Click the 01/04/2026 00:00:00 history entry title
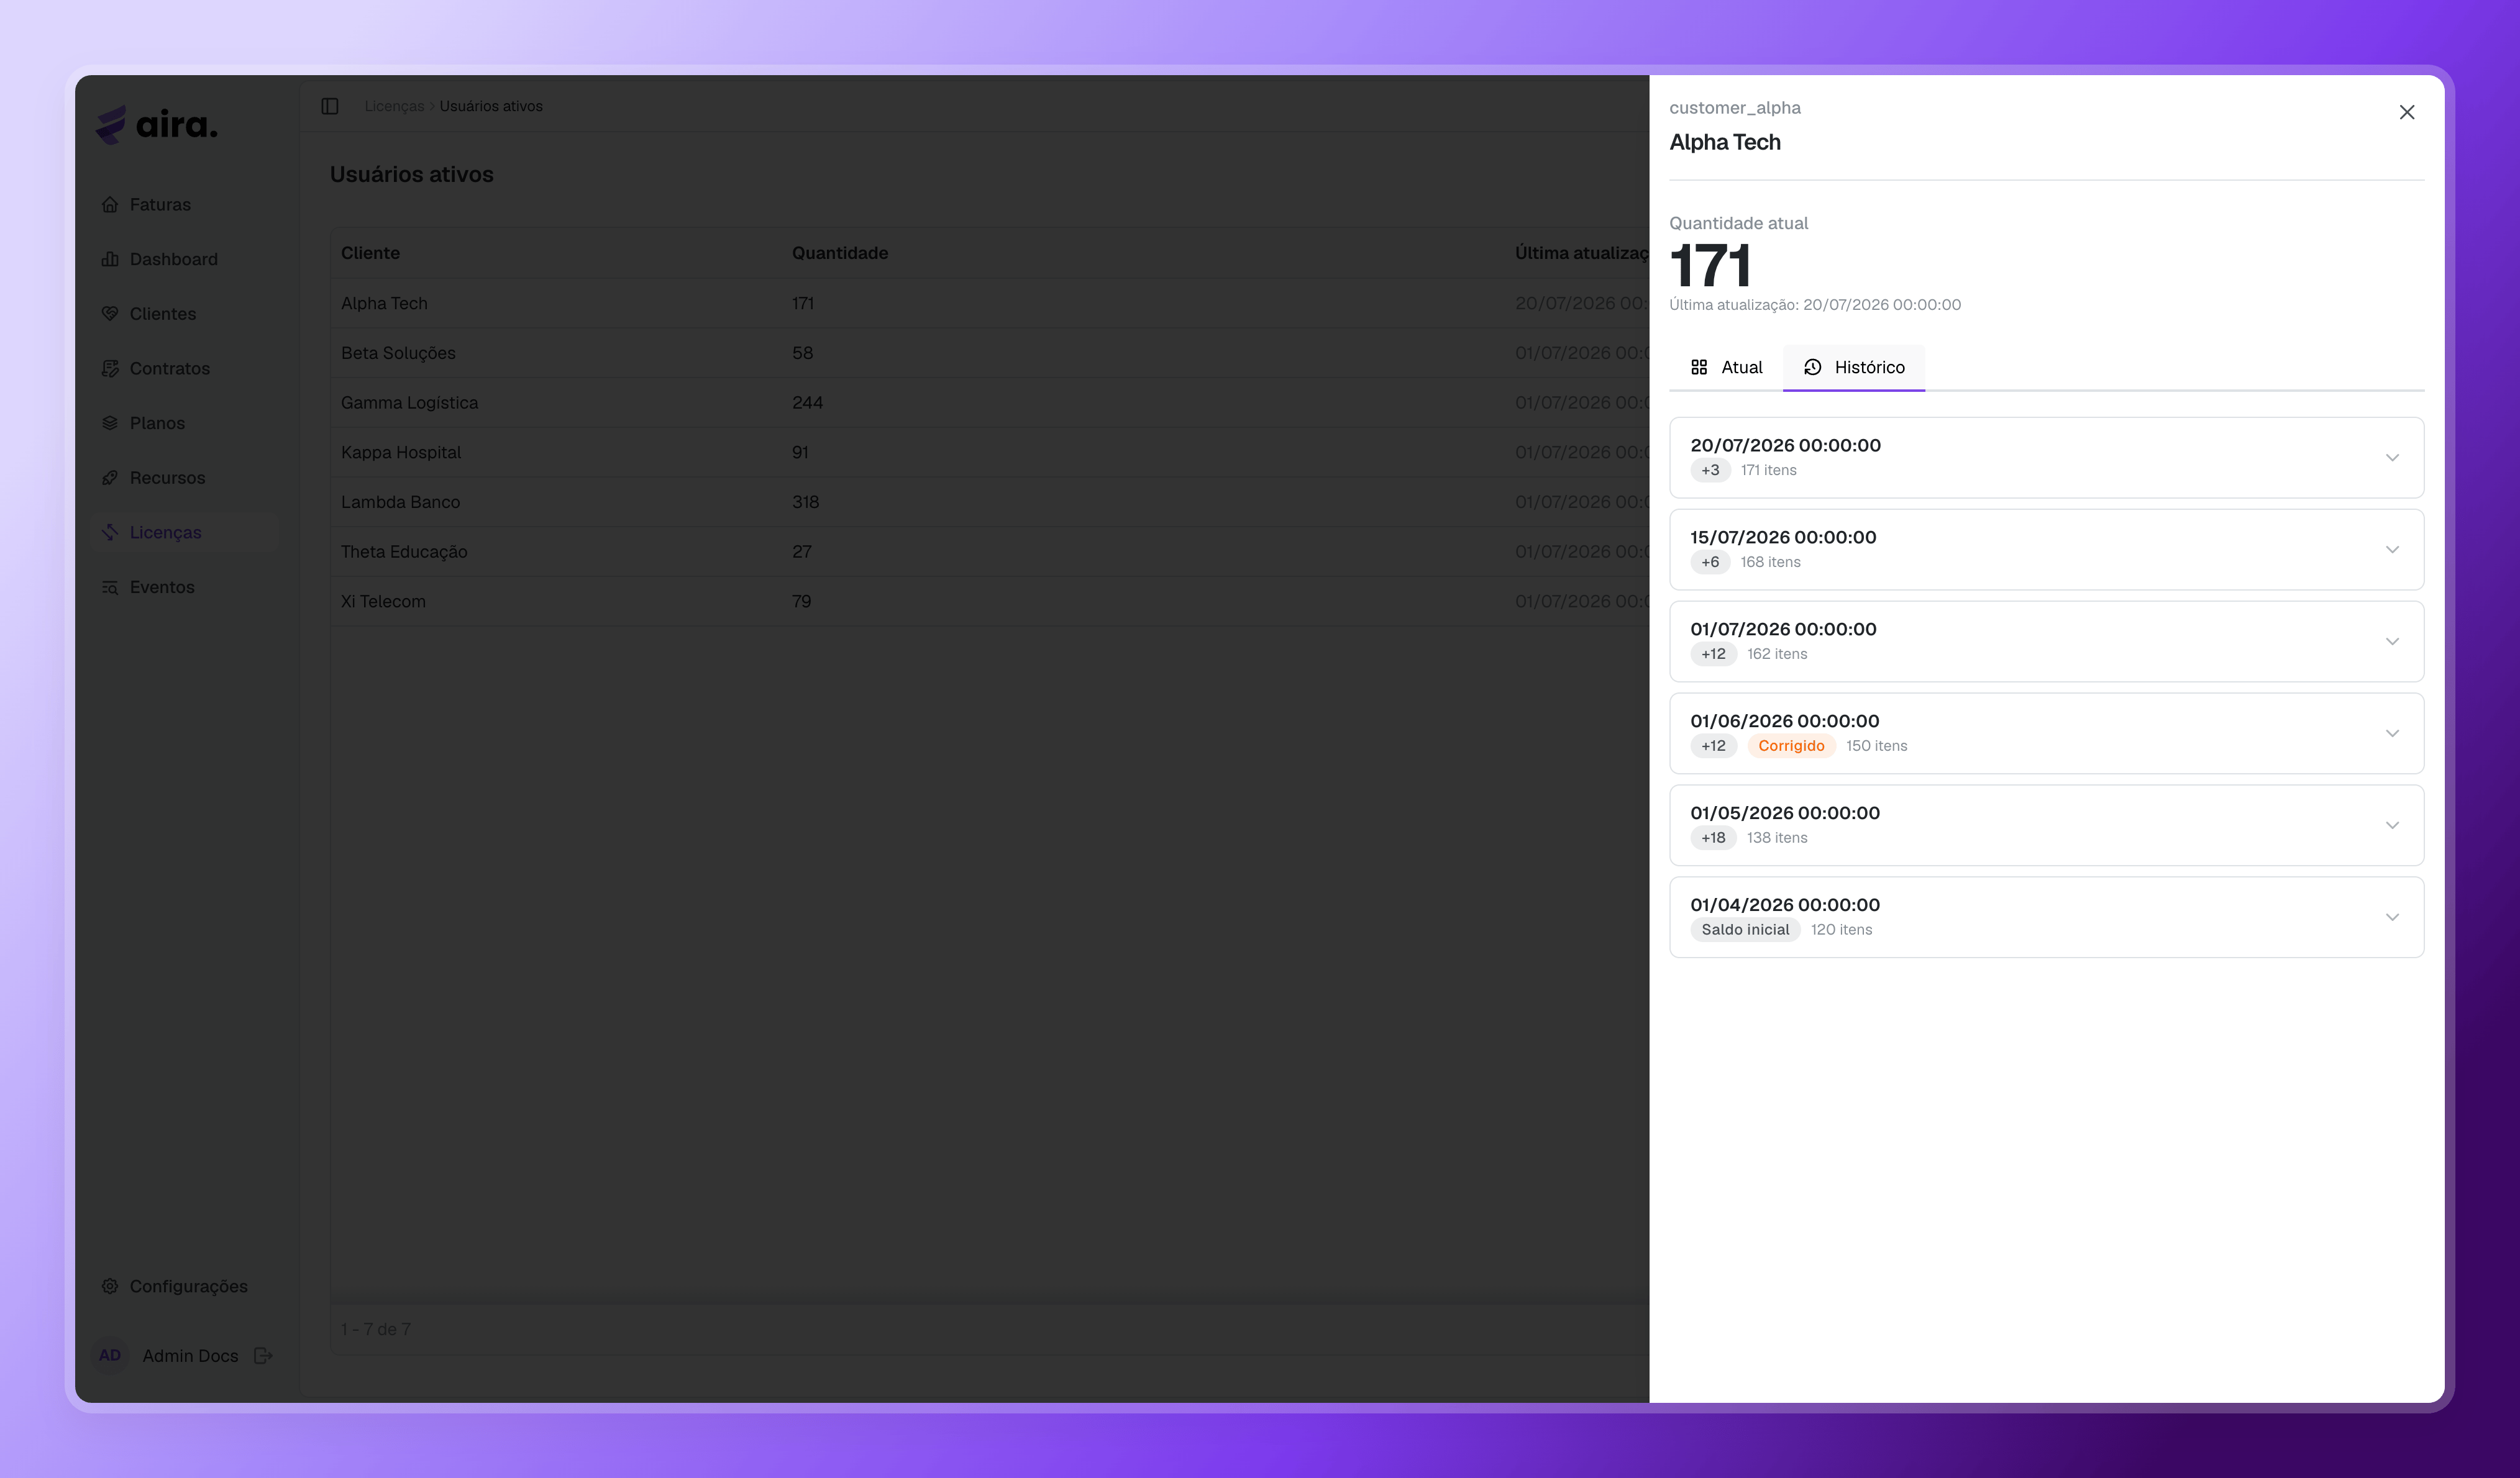 pos(1785,904)
